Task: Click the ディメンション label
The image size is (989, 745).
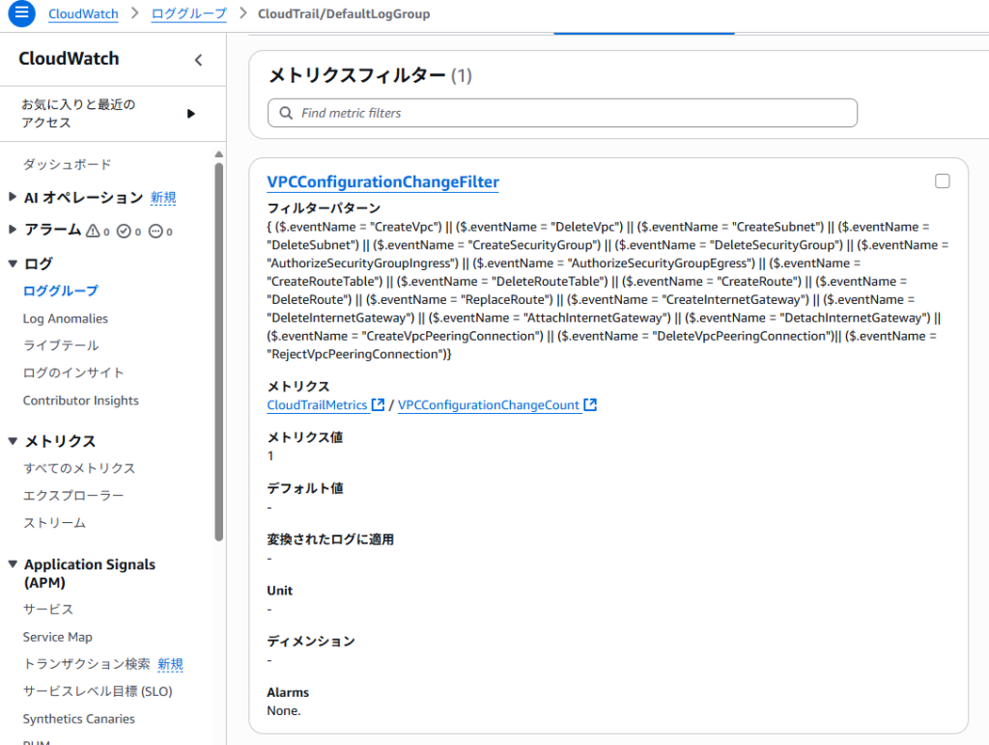Action: point(311,642)
